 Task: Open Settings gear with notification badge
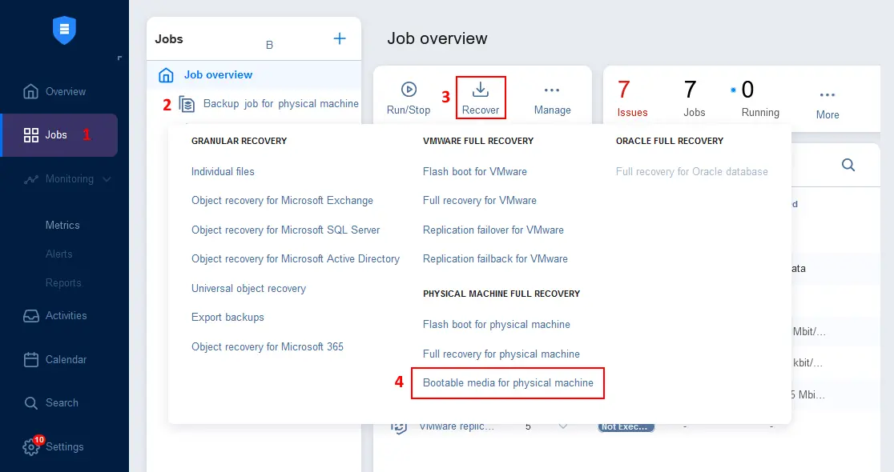pyautogui.click(x=32, y=446)
